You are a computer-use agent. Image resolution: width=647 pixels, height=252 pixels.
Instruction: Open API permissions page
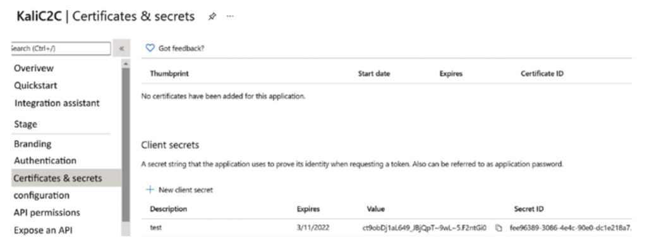click(47, 212)
